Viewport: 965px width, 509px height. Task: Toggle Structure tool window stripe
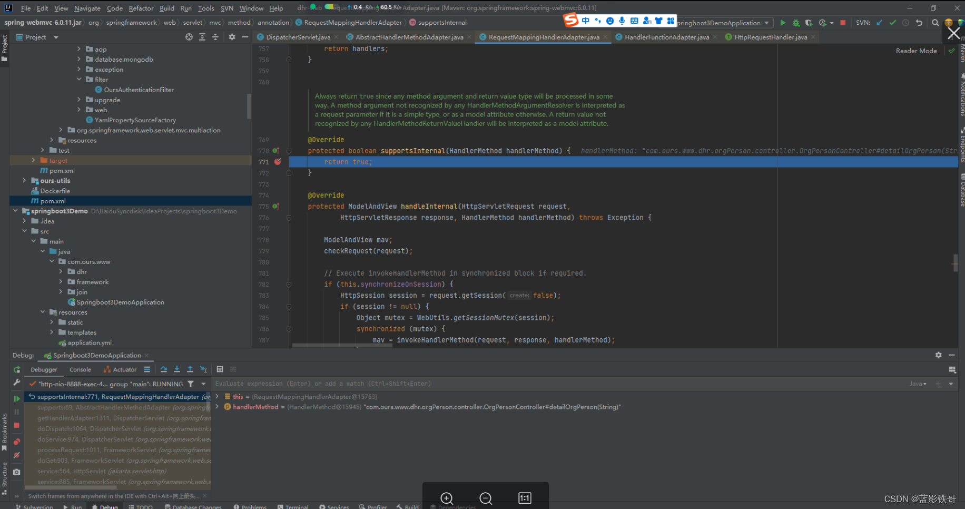pos(5,478)
